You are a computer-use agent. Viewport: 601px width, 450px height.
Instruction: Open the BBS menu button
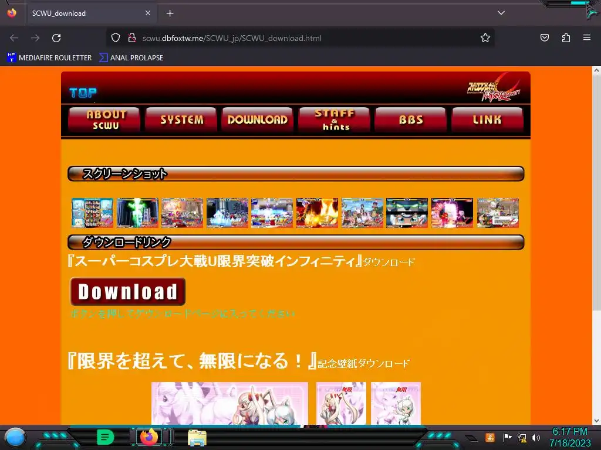[410, 120]
